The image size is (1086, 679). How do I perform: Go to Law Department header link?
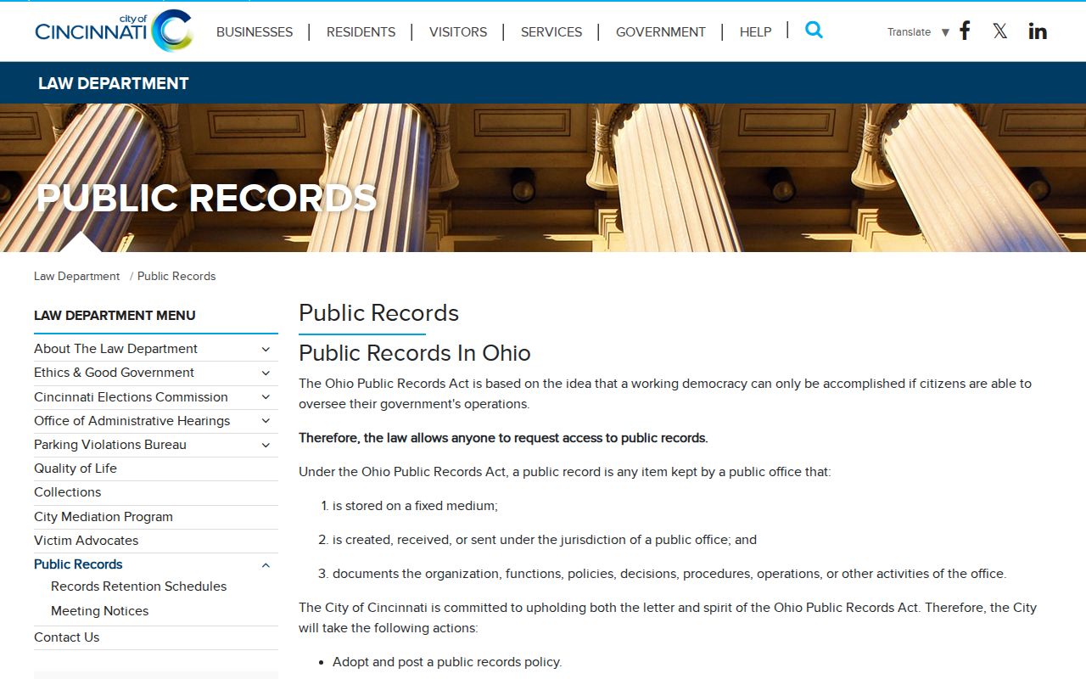click(114, 83)
